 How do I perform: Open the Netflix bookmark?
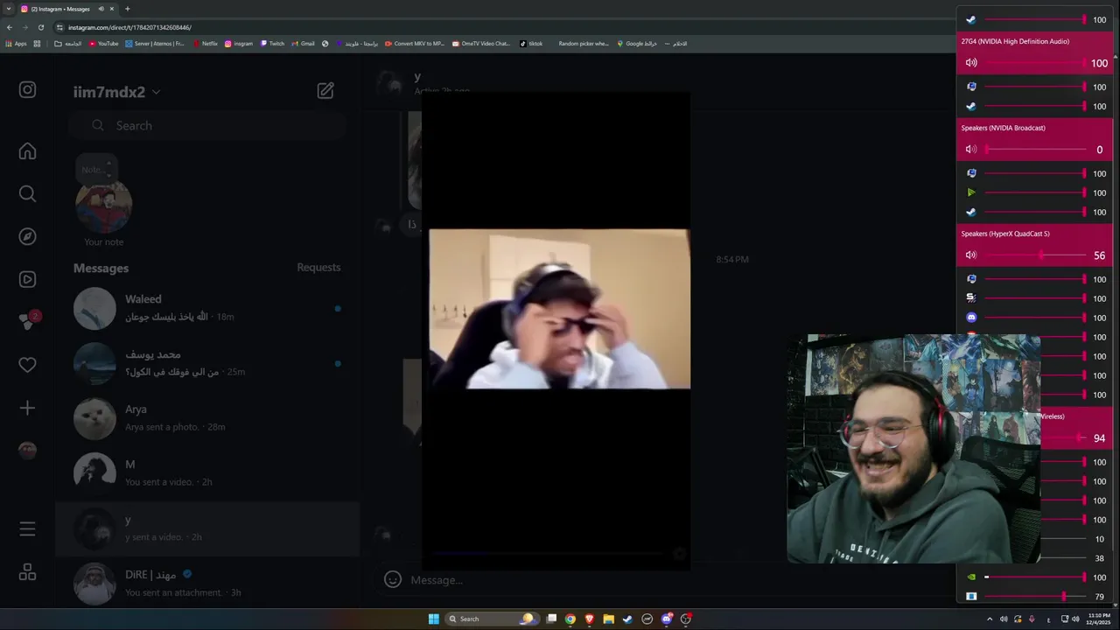pos(205,44)
